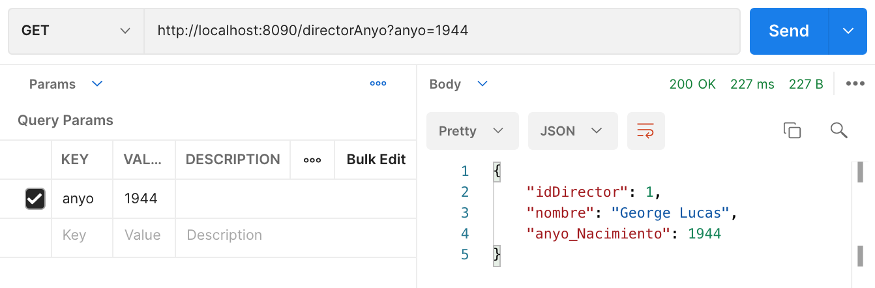Open Bulk Edit for query params

tap(376, 160)
